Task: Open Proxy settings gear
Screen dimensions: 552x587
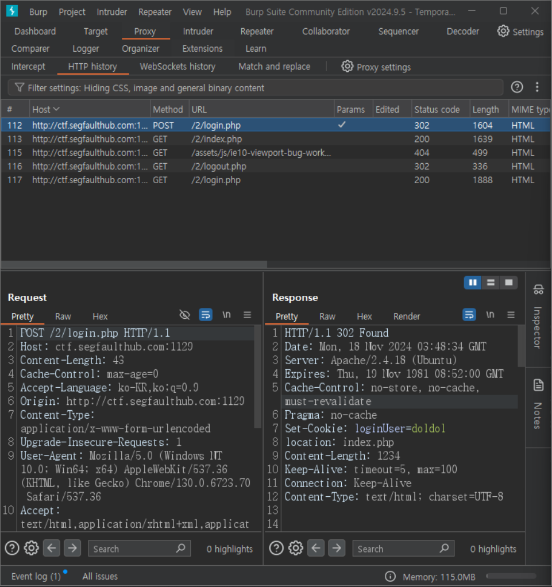Action: coord(347,66)
